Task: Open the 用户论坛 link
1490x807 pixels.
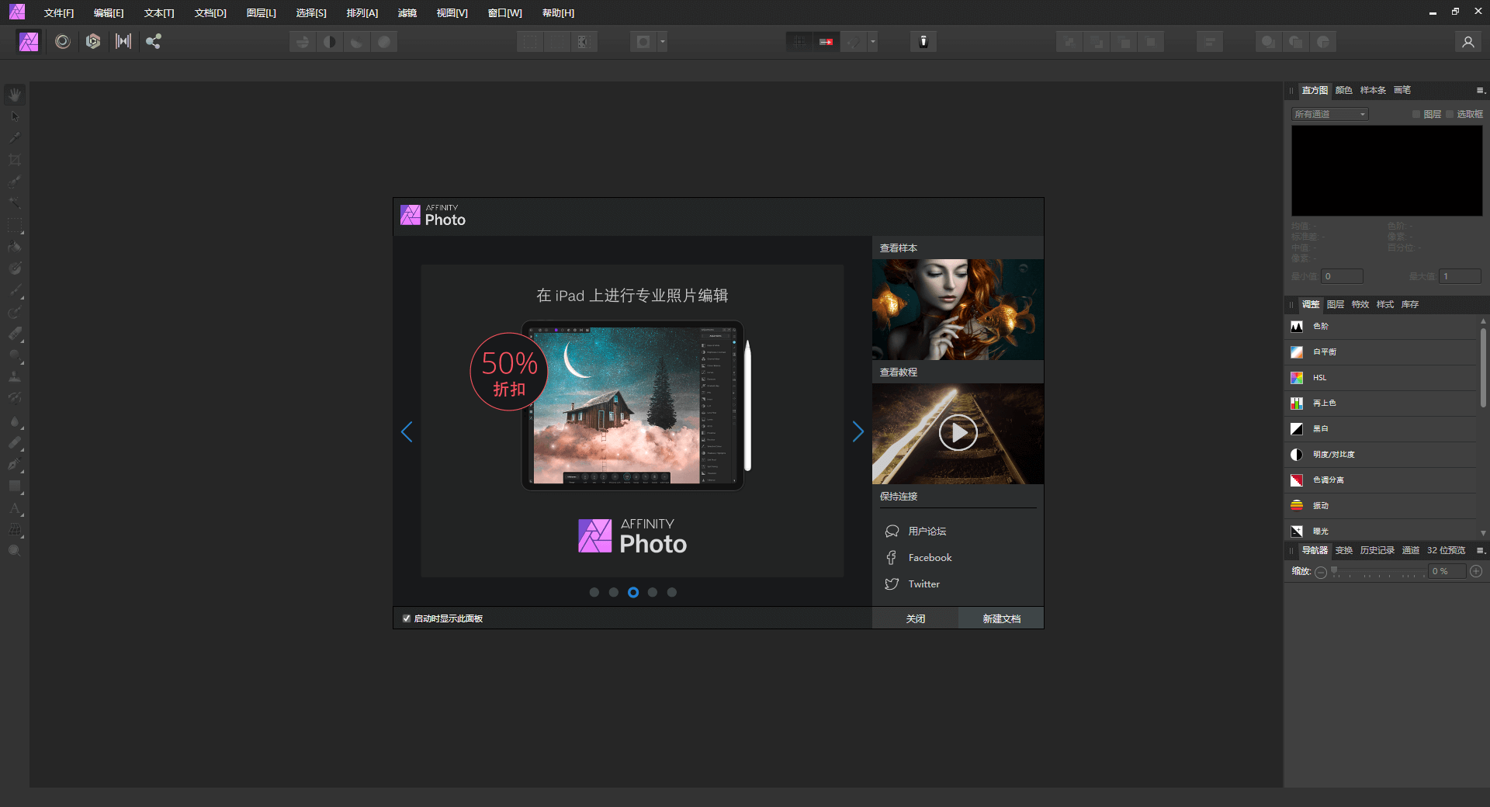Action: [927, 532]
